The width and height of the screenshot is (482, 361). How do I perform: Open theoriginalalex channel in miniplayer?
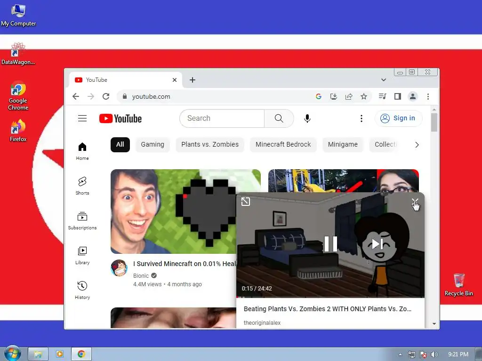tap(262, 322)
